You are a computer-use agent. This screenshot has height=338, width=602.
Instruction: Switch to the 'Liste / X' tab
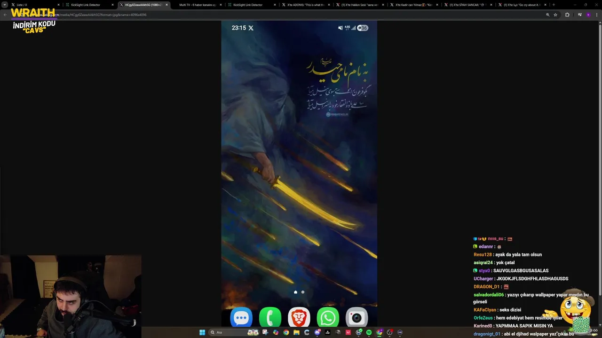[x=35, y=5]
